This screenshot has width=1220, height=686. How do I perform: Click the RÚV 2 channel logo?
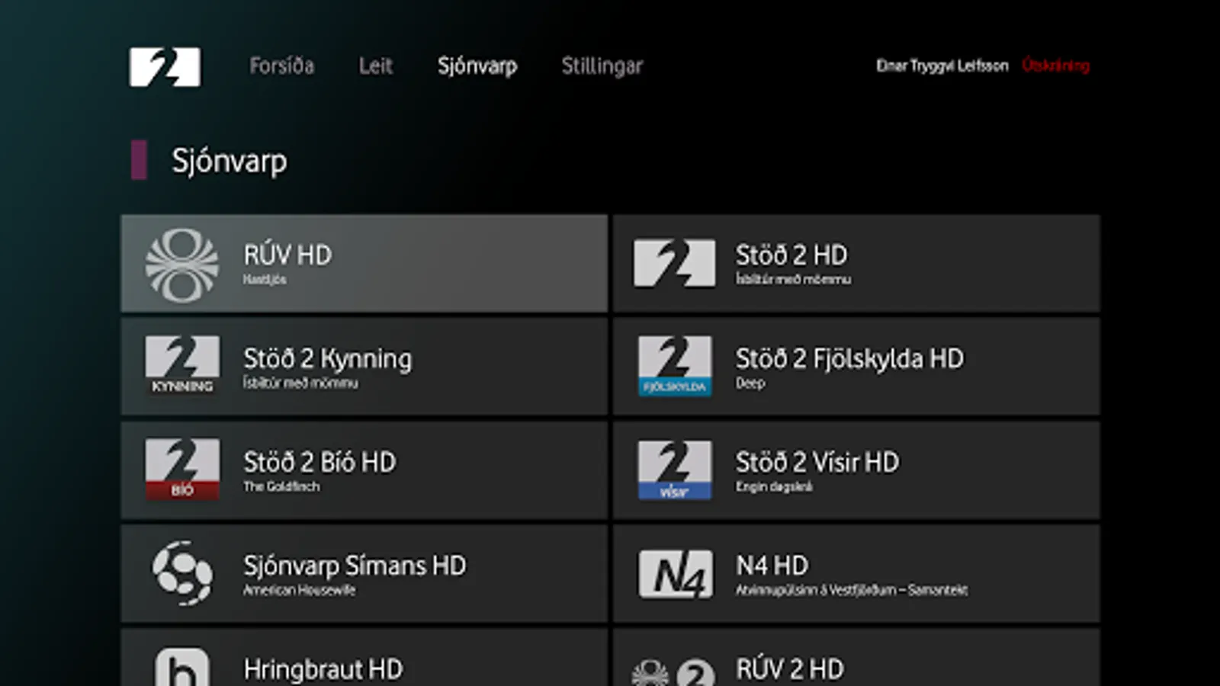[673, 672]
